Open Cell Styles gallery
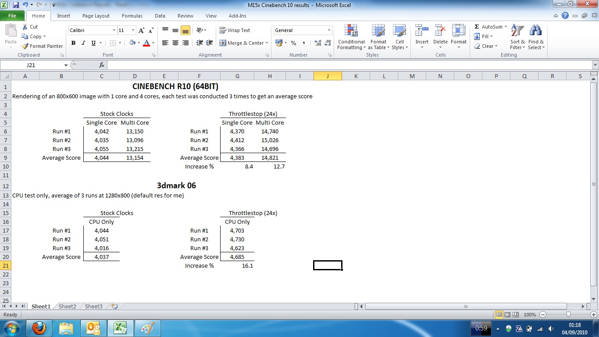The width and height of the screenshot is (599, 337). point(399,37)
